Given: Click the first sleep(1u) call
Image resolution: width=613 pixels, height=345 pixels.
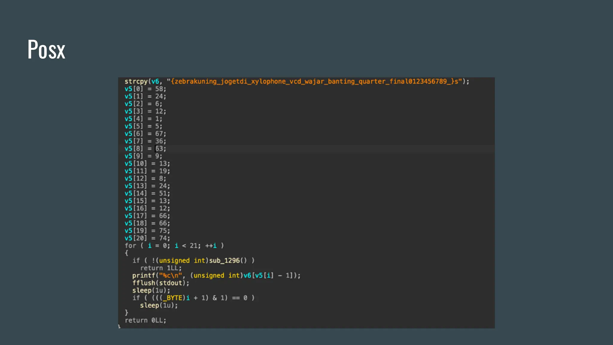Looking at the screenshot, I should 151,290.
